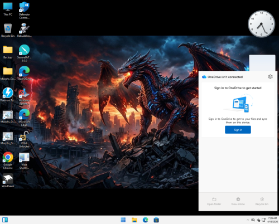Select the Backup folder on desktop
The image size is (279, 224).
(8, 52)
